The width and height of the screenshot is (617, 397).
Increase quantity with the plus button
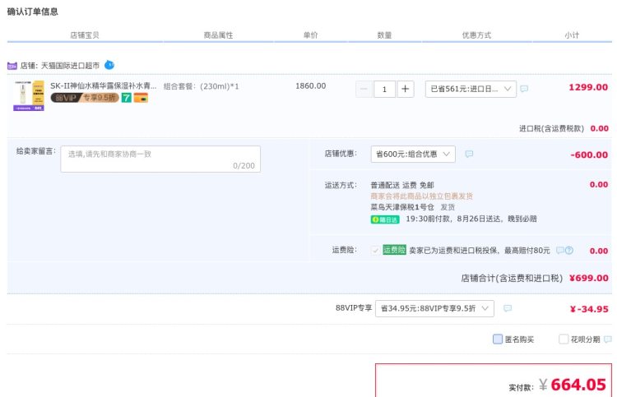[406, 90]
